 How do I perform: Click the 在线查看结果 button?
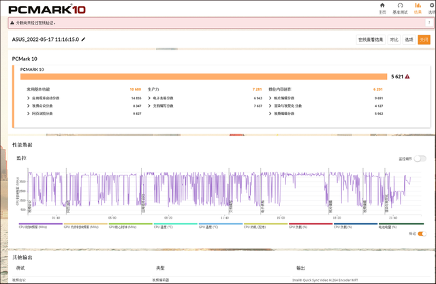371,40
